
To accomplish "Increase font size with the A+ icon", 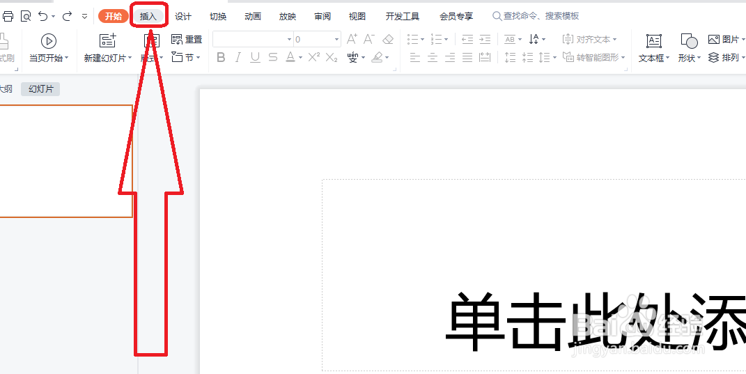I will (352, 39).
